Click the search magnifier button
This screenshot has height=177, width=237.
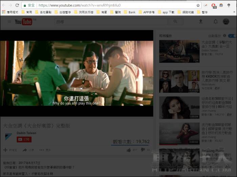tap(175, 21)
